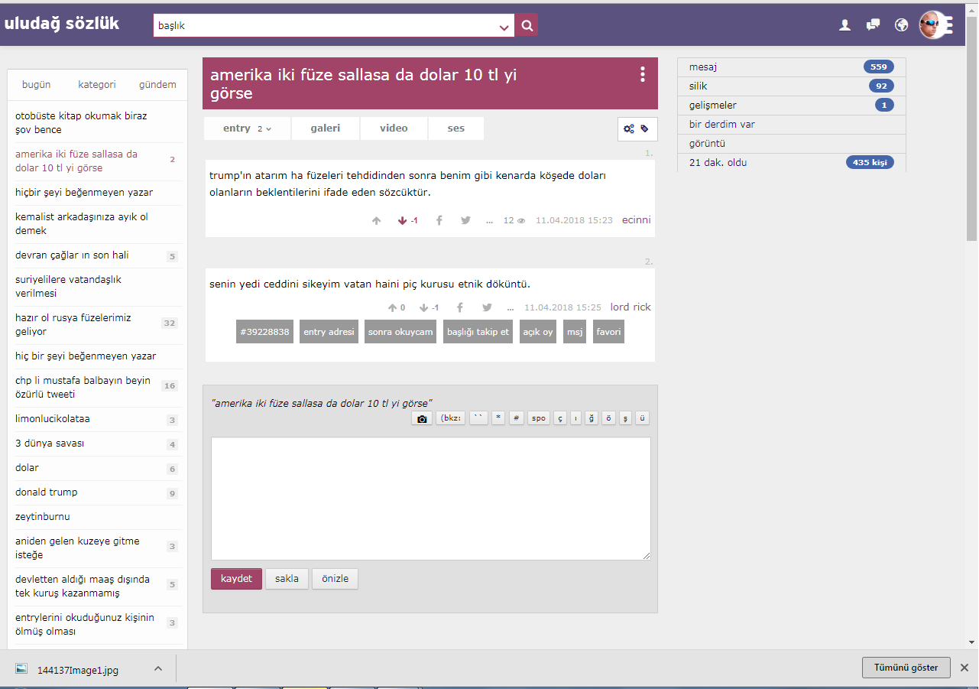Image resolution: width=979 pixels, height=689 pixels.
Task: Open the silik item in right panel
Action: 792,86
